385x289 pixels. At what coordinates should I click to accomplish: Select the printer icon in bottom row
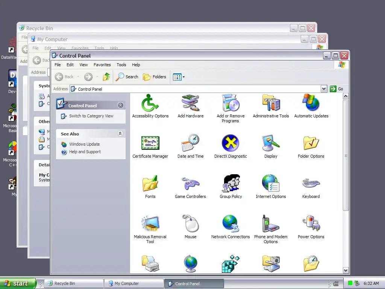(150, 264)
